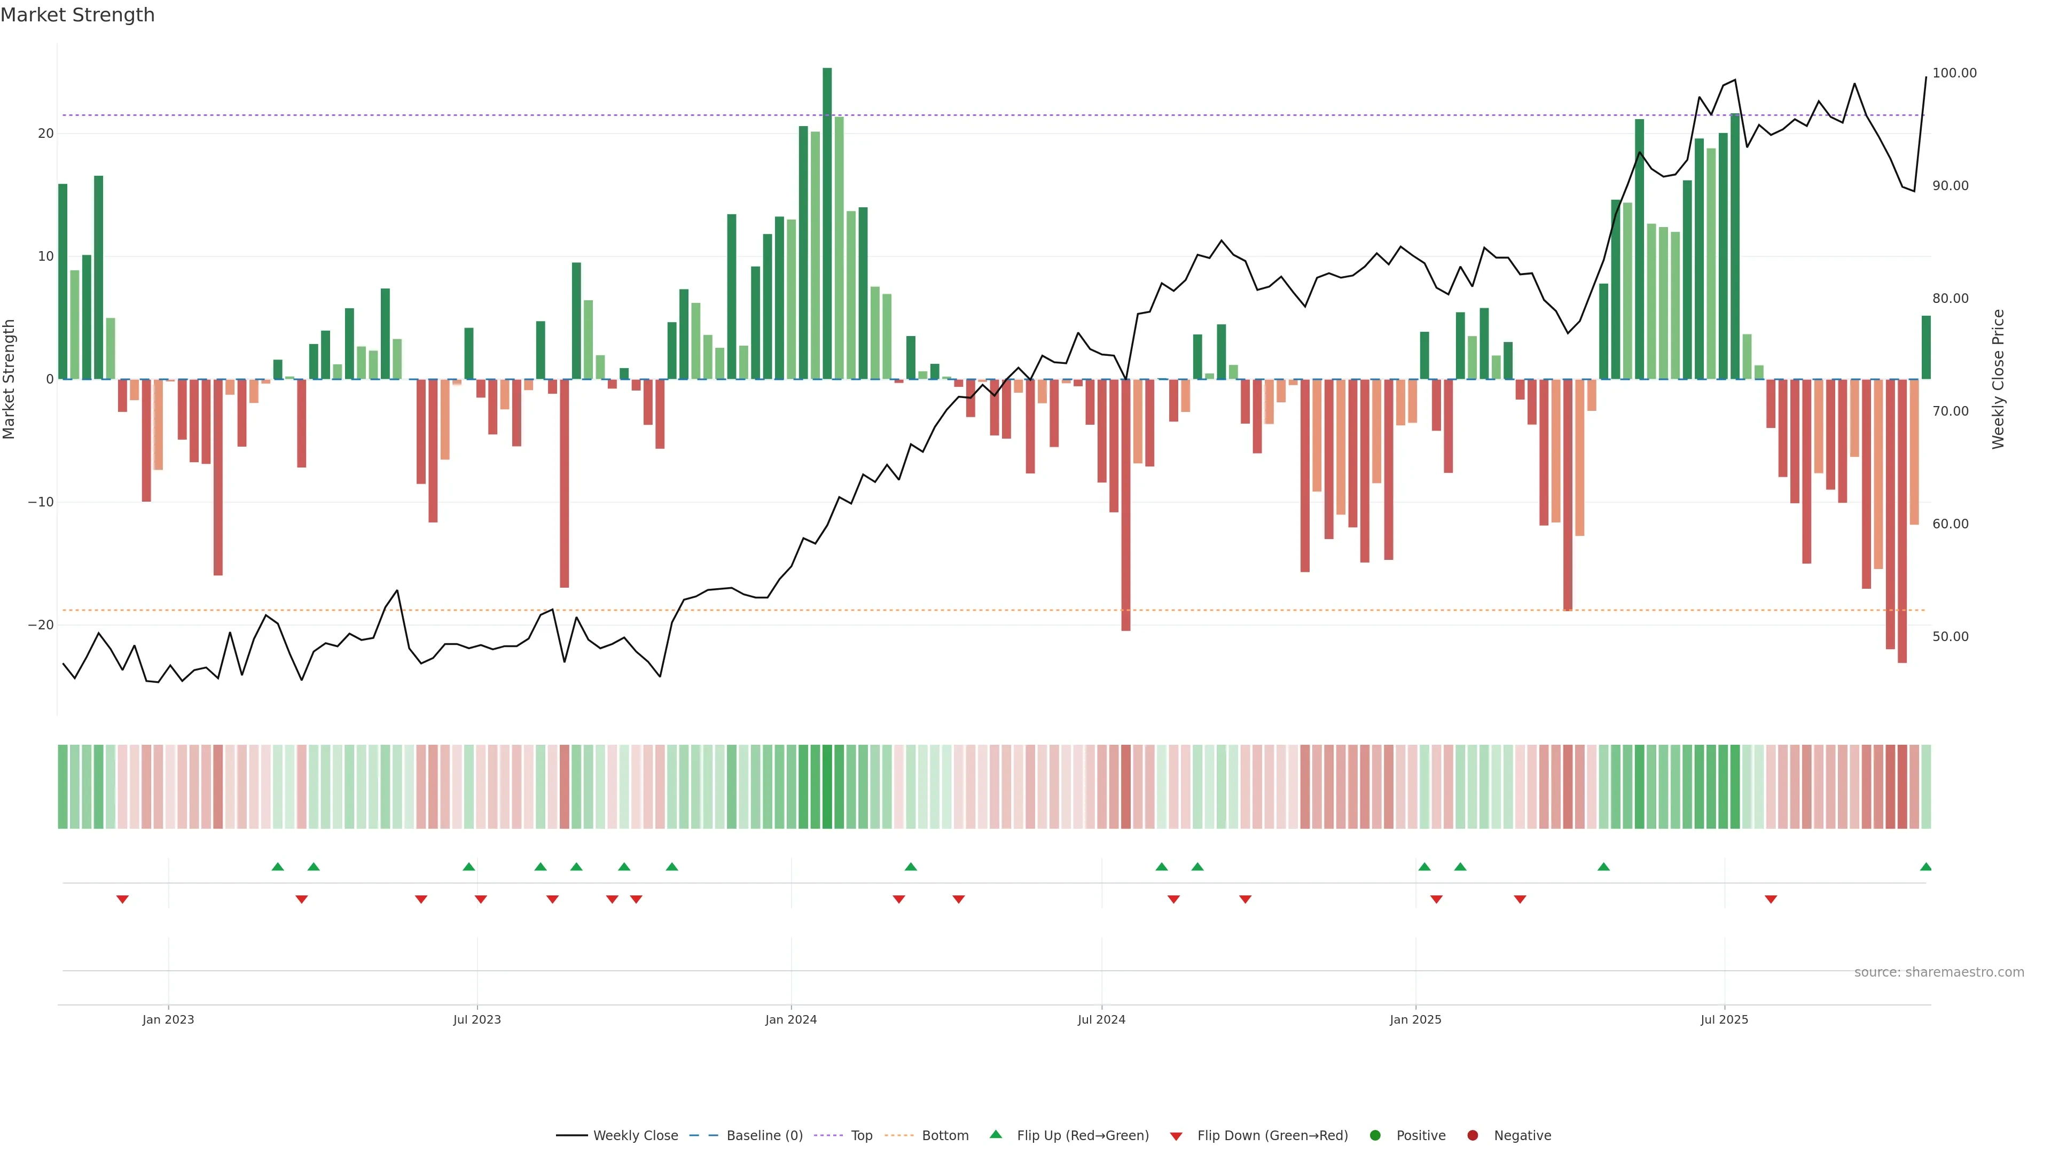
Task: Click the first green flip-up marker on the left
Action: point(278,867)
